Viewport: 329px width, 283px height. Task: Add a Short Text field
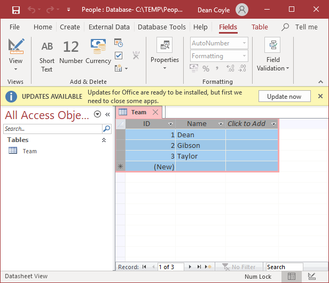(47, 57)
